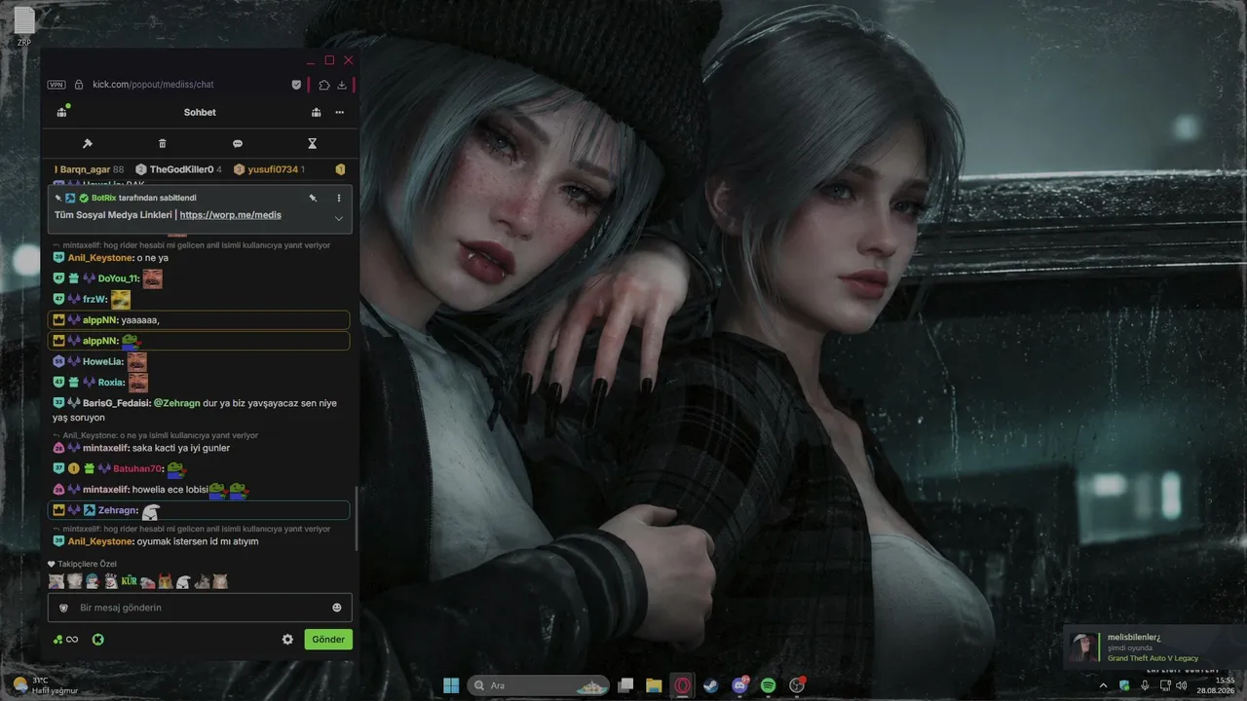Click the green Kick K icon
Screen dimensions: 1247x701
tap(98, 640)
